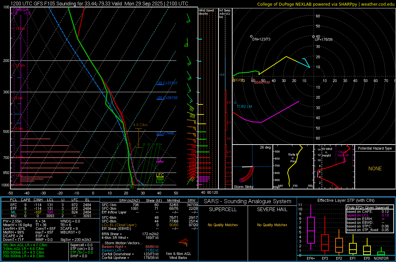The height and width of the screenshot is (262, 396).
Task: Click the STP (cin) = 0.0 value
Action: (82, 249)
